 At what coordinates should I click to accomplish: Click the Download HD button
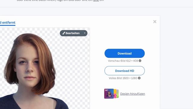[x=125, y=71]
